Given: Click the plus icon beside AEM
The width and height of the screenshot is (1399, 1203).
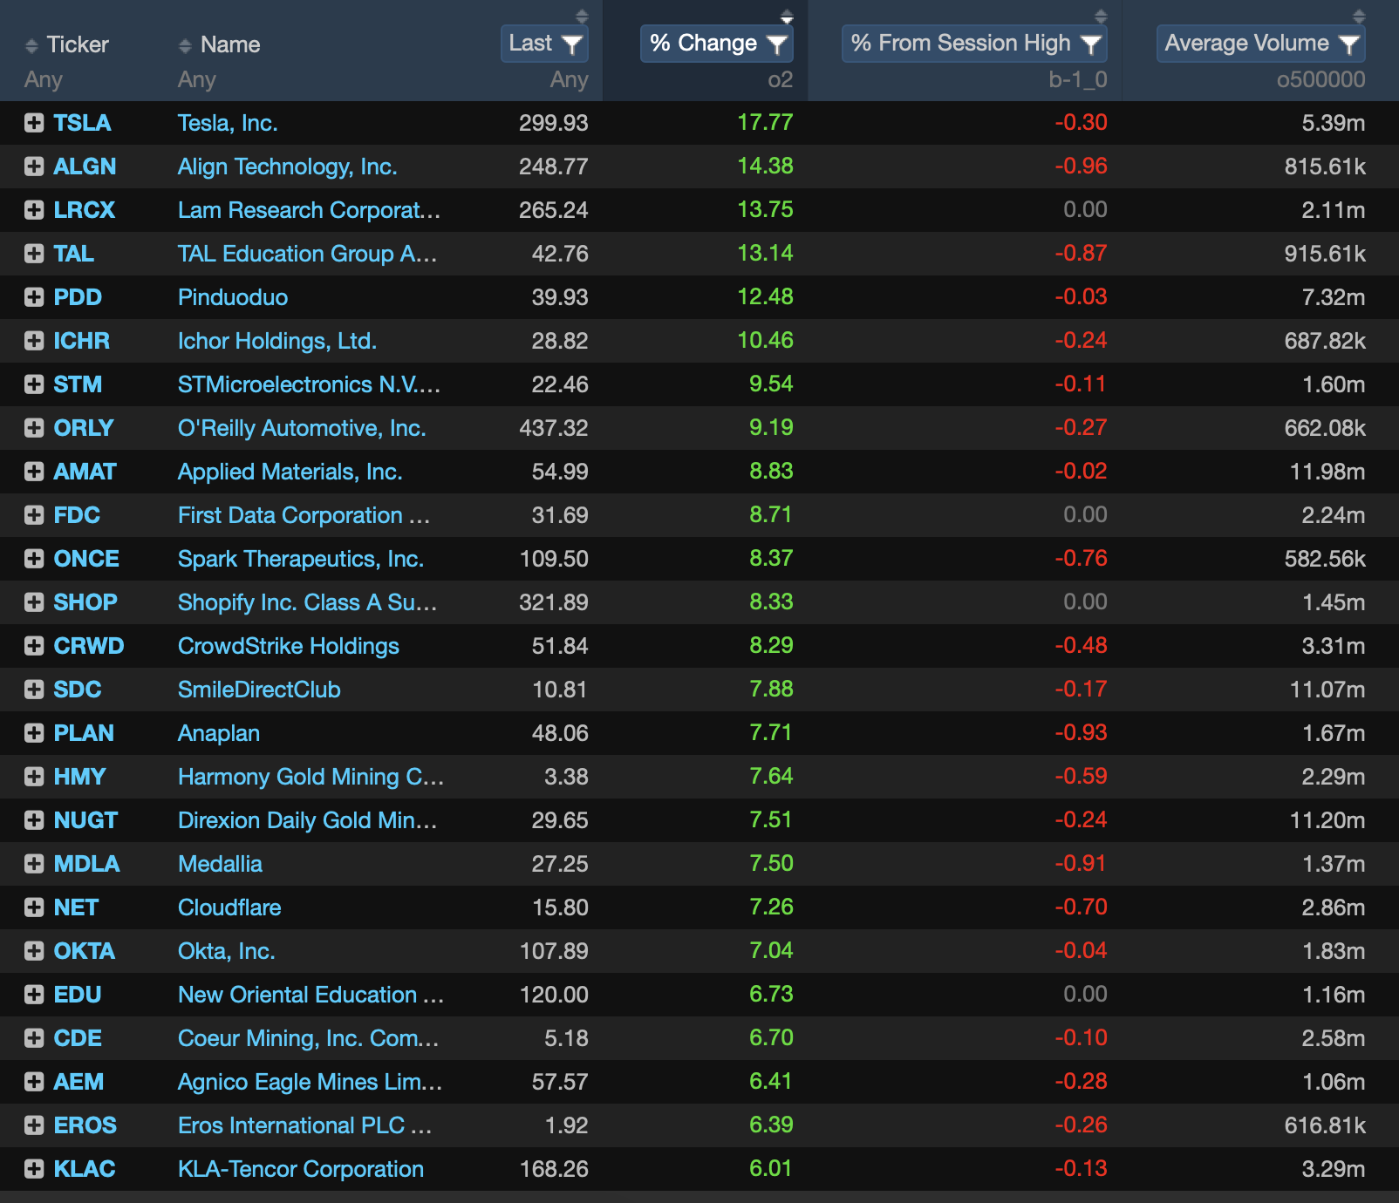Looking at the screenshot, I should (x=34, y=1082).
